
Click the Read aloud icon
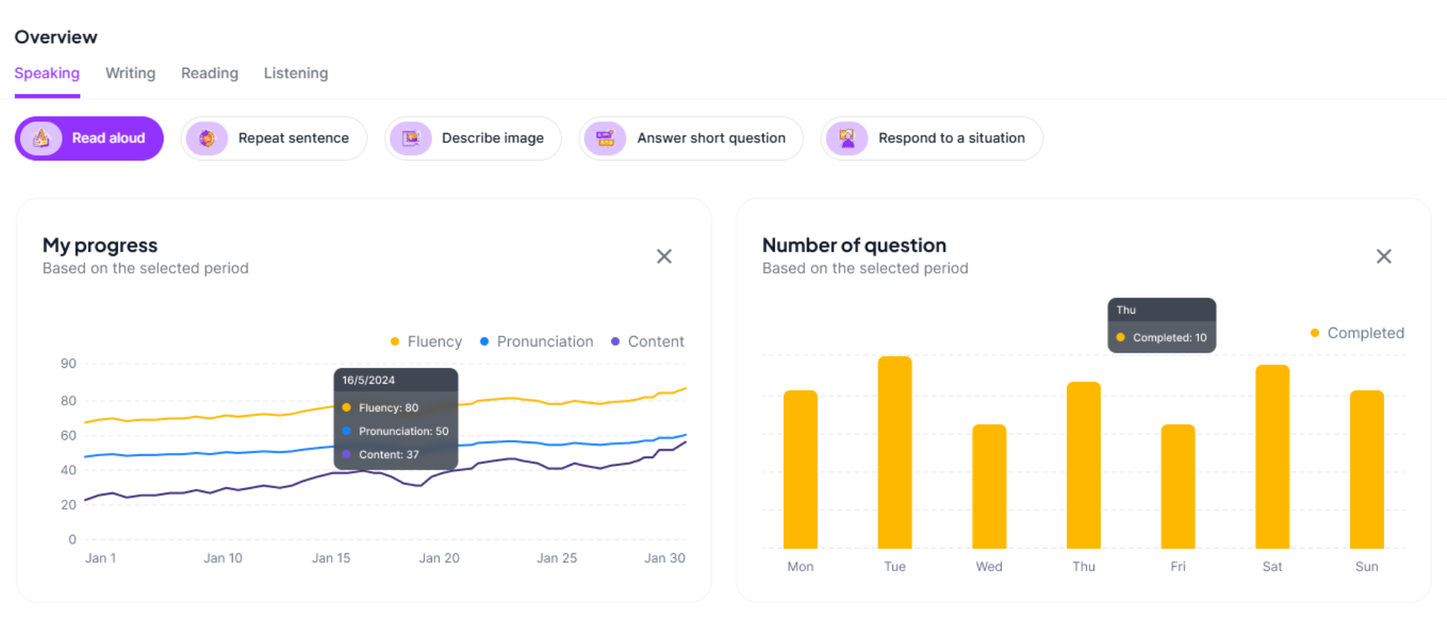click(41, 139)
